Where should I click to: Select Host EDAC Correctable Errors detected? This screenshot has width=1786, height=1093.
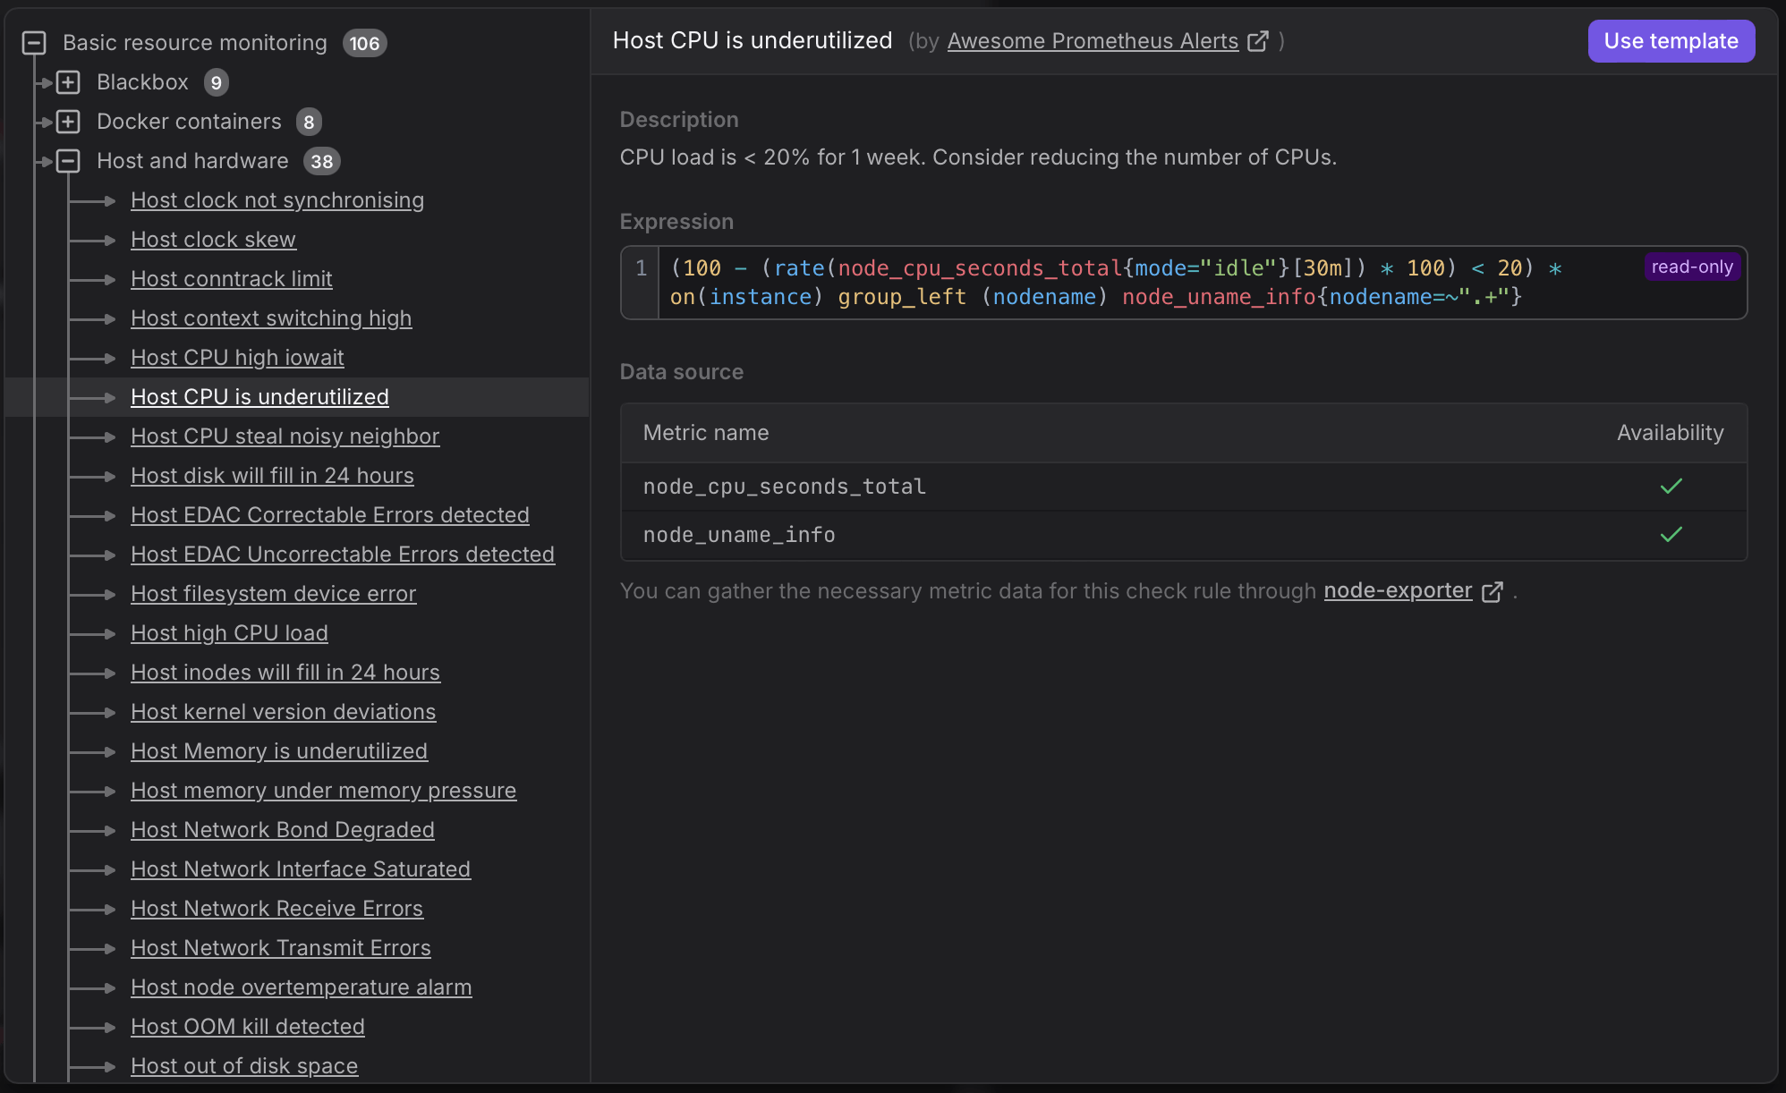[330, 515]
